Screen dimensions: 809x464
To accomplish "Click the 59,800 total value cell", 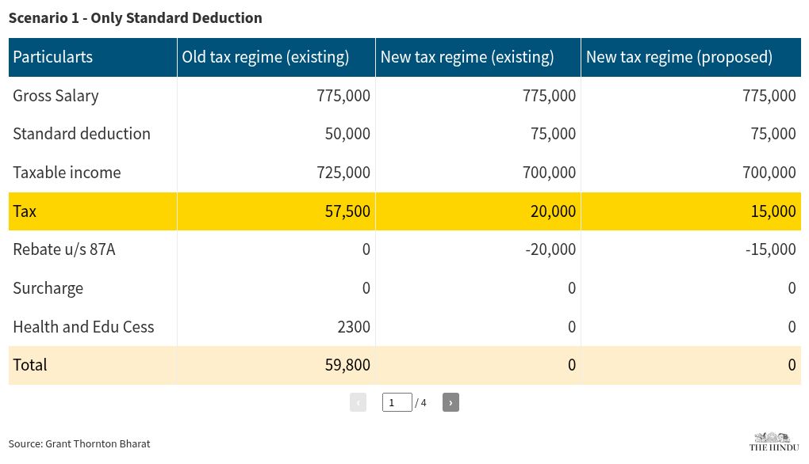I will click(347, 365).
